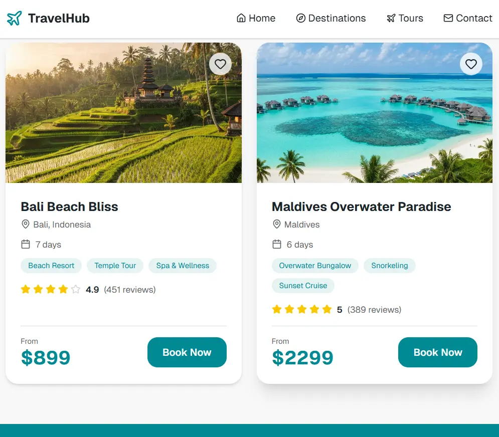Click the Home house icon in navigation

[241, 19]
